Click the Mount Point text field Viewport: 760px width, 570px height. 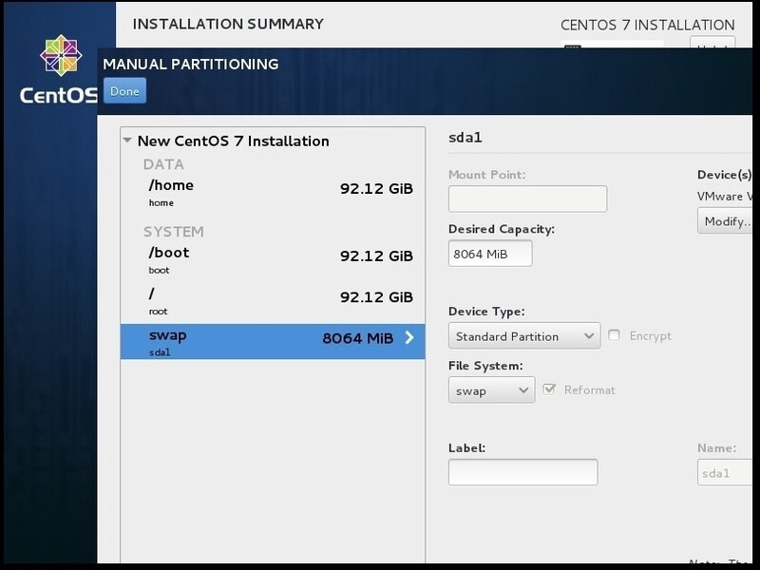tap(526, 199)
